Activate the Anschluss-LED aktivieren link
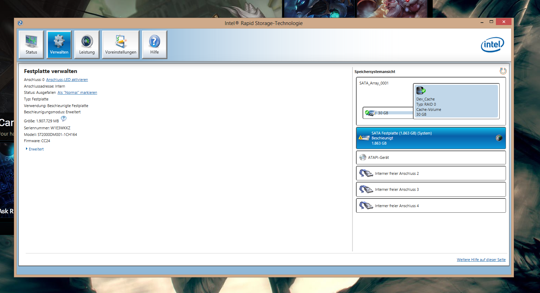 point(67,80)
